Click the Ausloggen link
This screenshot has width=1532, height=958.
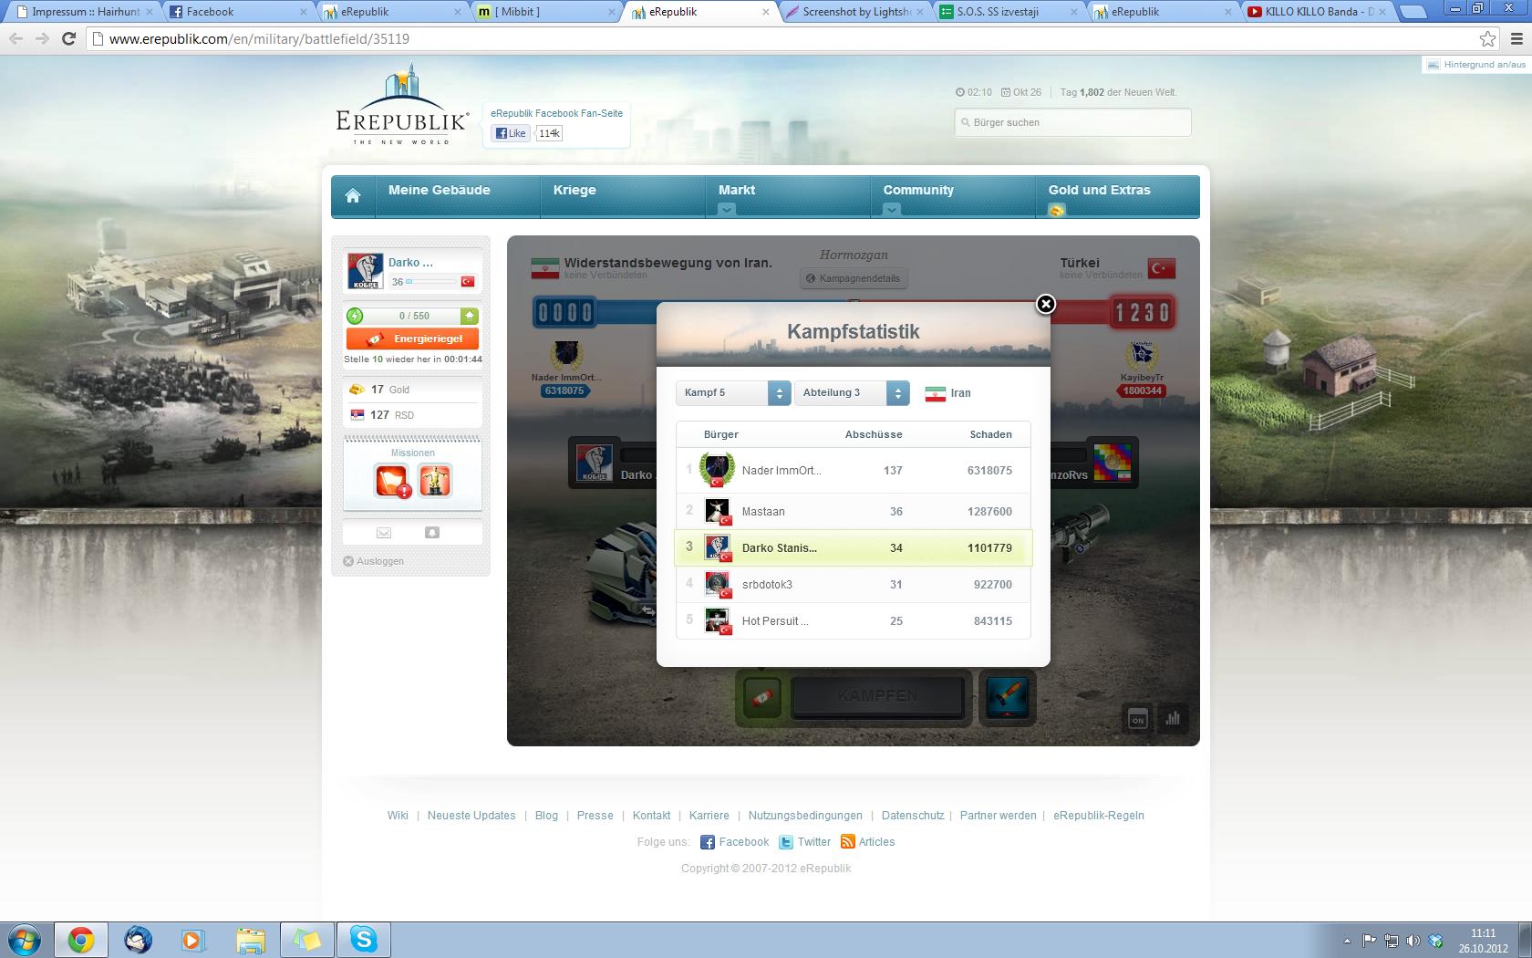click(379, 561)
